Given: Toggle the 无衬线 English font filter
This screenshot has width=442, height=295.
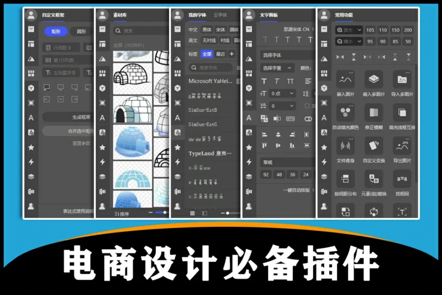Looking at the screenshot, I should [209, 40].
